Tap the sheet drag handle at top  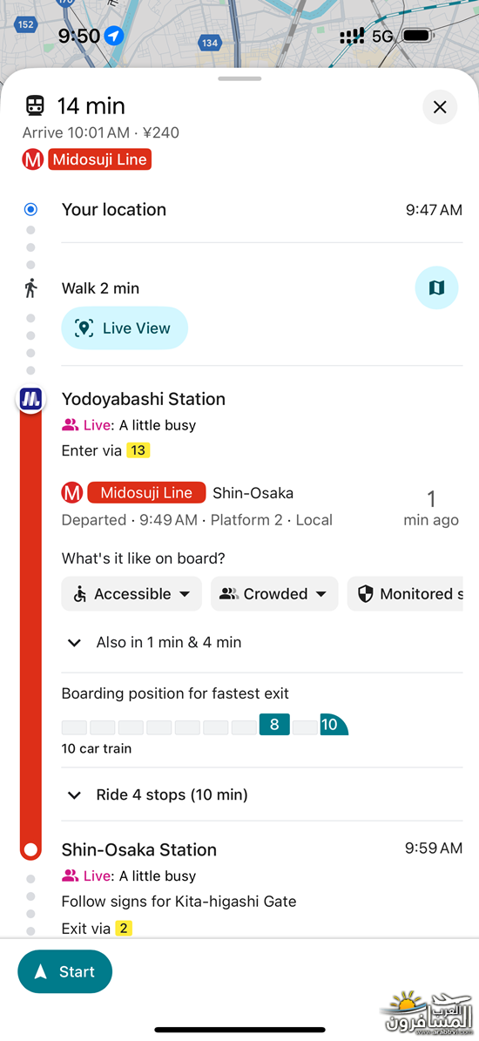tap(239, 78)
